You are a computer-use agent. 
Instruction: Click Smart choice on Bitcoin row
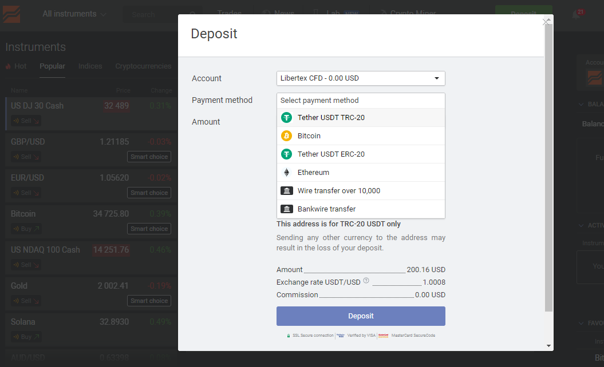point(149,229)
